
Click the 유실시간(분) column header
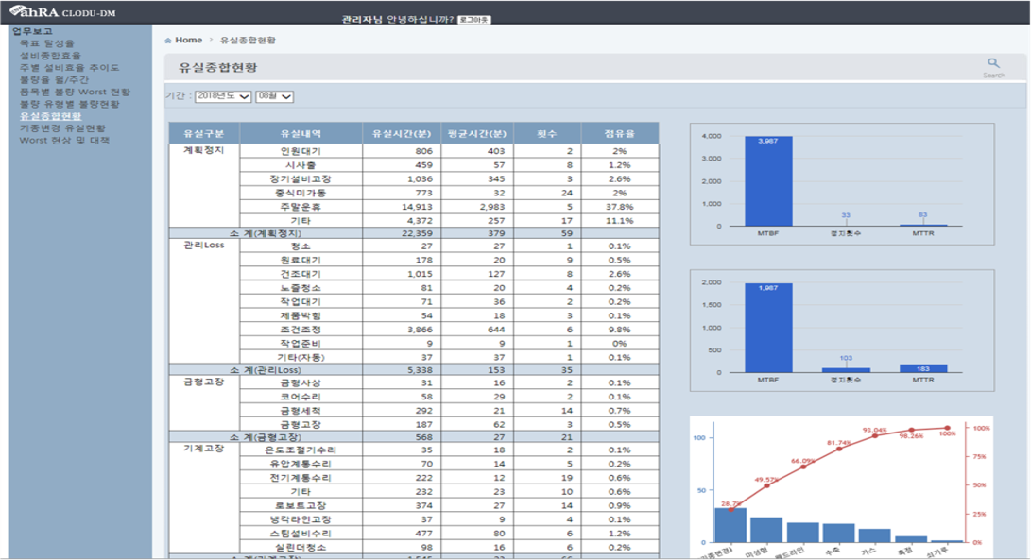pos(401,133)
